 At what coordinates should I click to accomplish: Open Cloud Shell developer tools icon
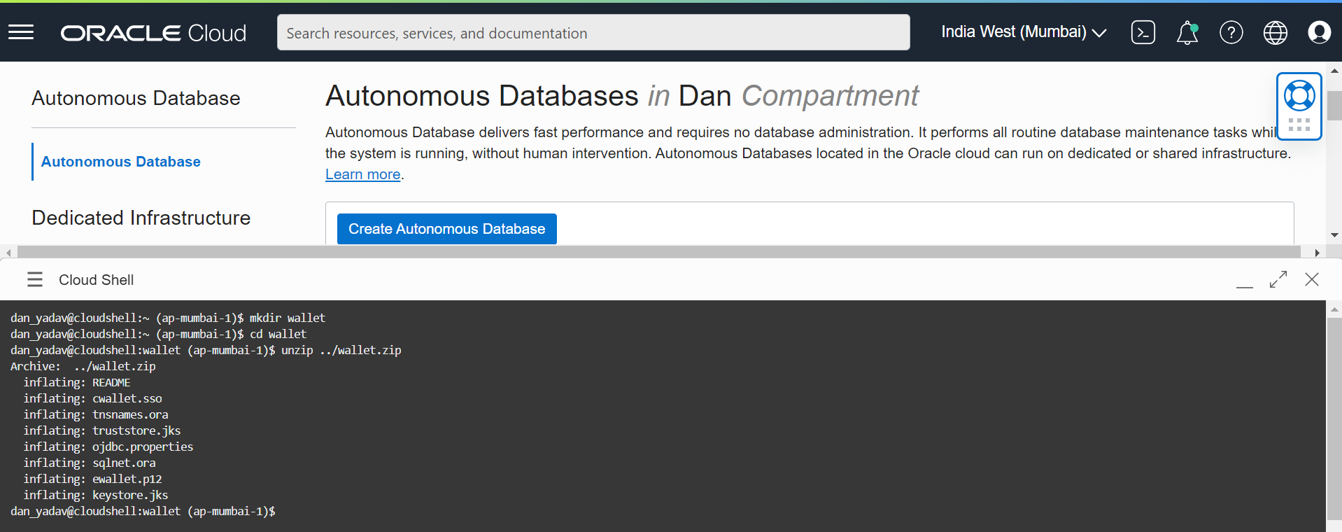coord(1143,32)
